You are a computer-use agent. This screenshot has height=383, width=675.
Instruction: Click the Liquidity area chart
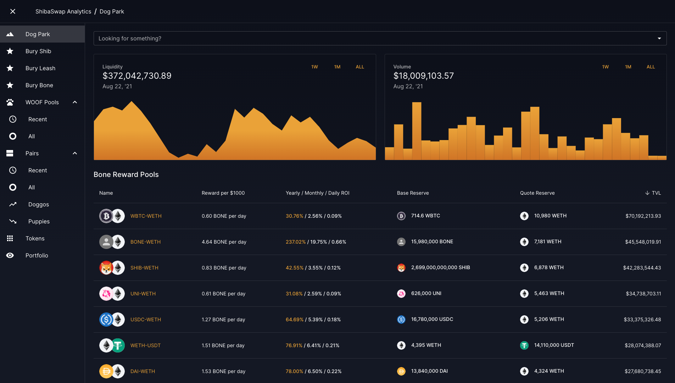click(235, 131)
